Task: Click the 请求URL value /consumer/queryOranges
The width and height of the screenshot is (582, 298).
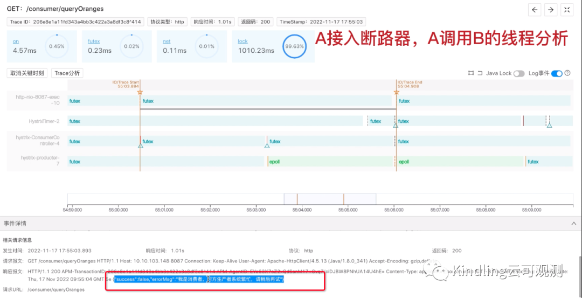Action: pyautogui.click(x=57, y=289)
